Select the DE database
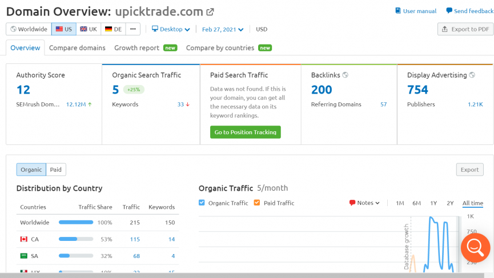 coord(114,29)
